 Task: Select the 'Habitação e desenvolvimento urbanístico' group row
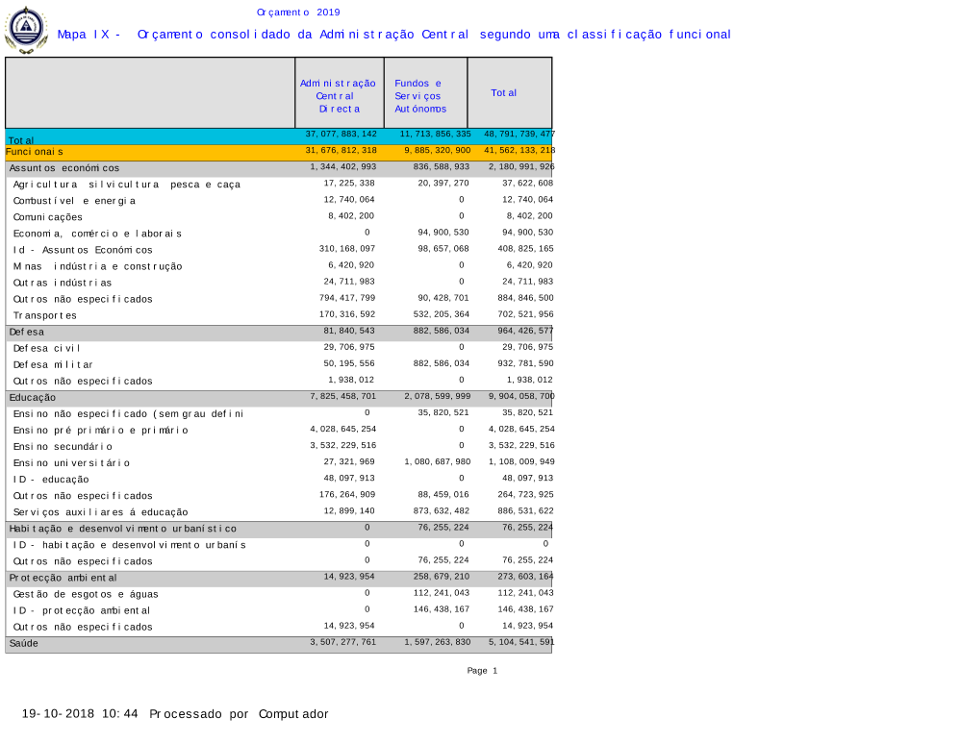coord(122,529)
